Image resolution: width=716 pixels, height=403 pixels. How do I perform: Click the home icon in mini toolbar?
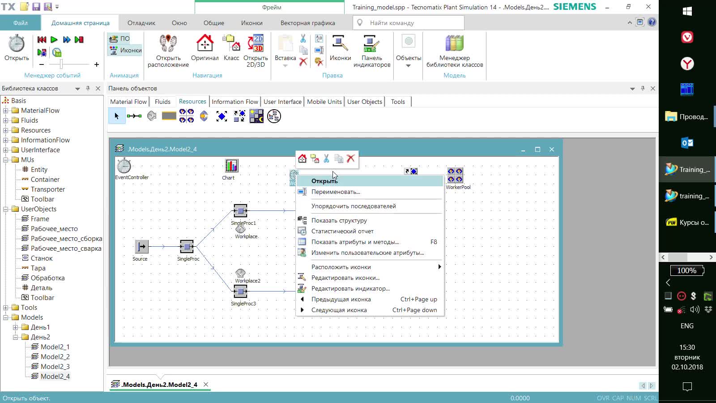[303, 159]
